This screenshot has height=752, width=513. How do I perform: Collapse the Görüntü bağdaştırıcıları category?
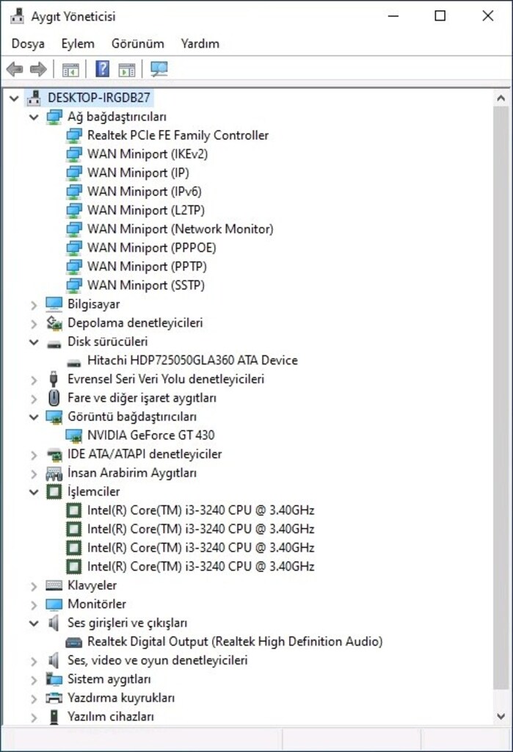(34, 417)
